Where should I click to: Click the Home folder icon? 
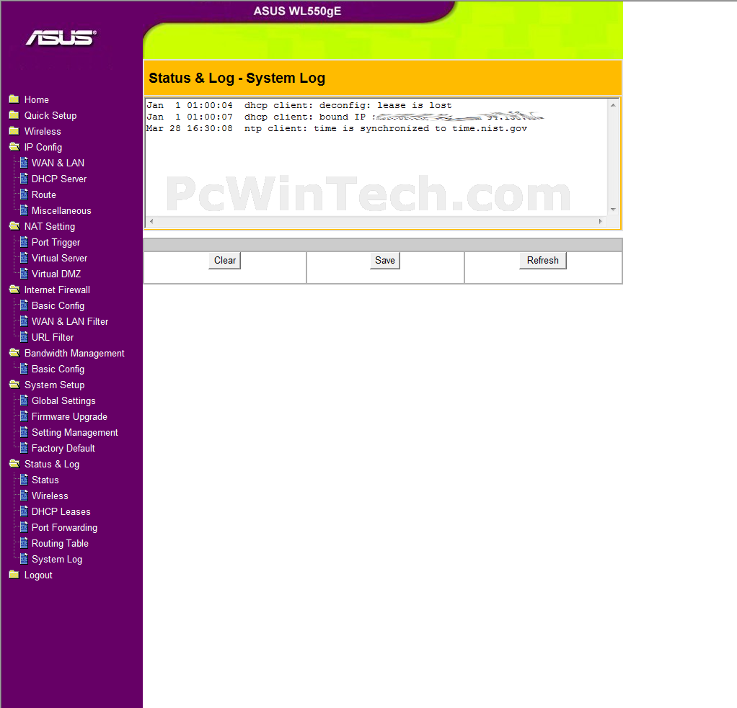(14, 99)
